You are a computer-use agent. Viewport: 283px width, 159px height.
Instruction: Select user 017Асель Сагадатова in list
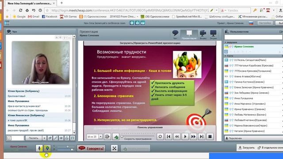[x=250, y=60]
